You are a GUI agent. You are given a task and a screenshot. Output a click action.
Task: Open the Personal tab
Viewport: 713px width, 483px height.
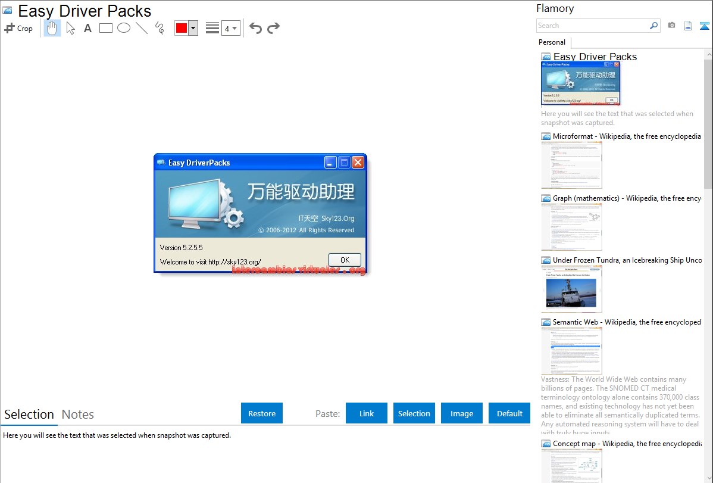pos(552,42)
